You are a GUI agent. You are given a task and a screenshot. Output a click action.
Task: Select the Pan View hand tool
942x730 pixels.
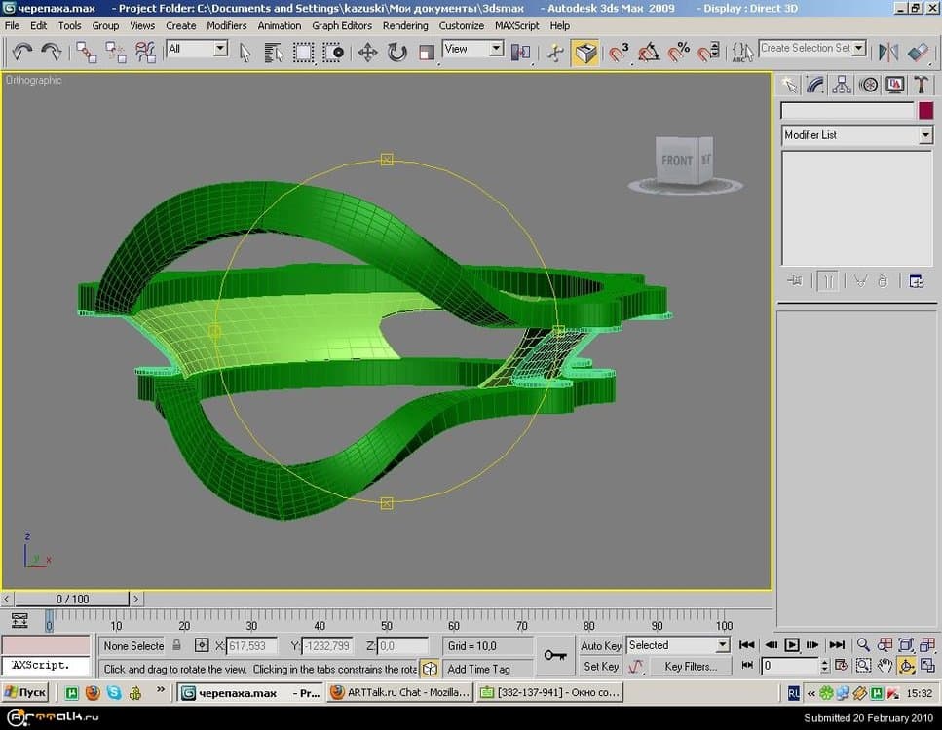885,665
